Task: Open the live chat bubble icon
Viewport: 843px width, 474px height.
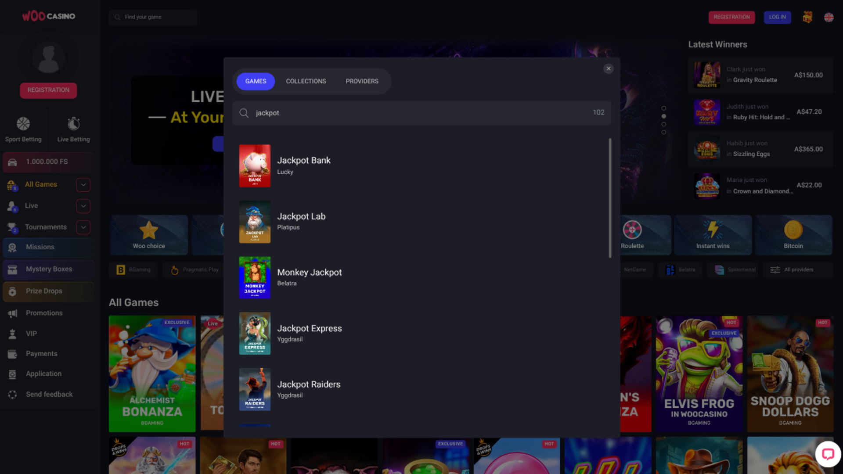Action: pos(828,454)
